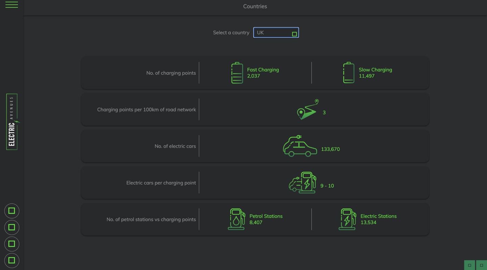Click the Countries page title
487x270 pixels.
(x=255, y=6)
